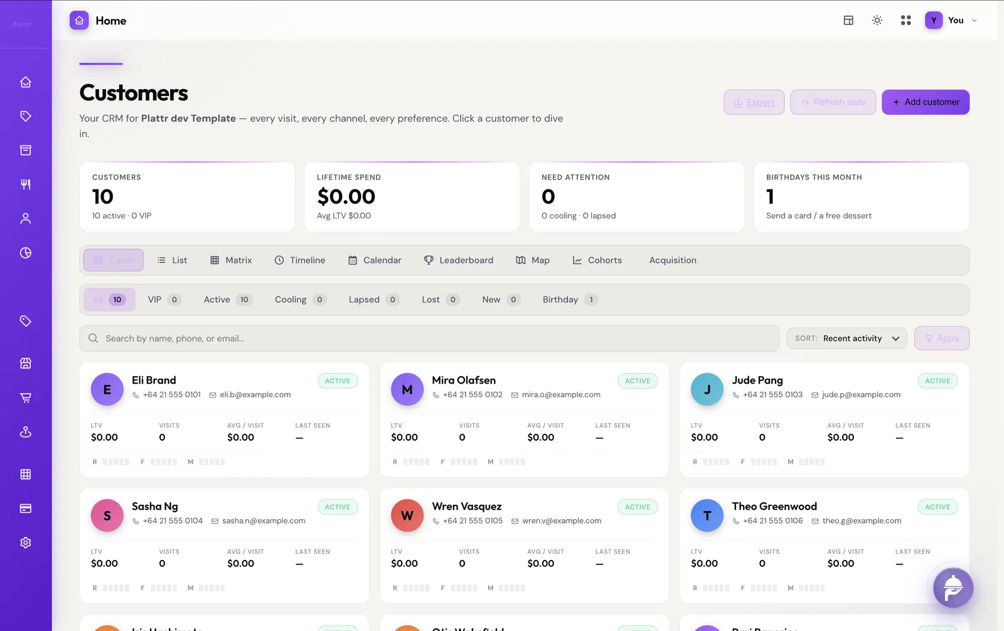
Task: Select the New filter chip
Action: click(501, 299)
